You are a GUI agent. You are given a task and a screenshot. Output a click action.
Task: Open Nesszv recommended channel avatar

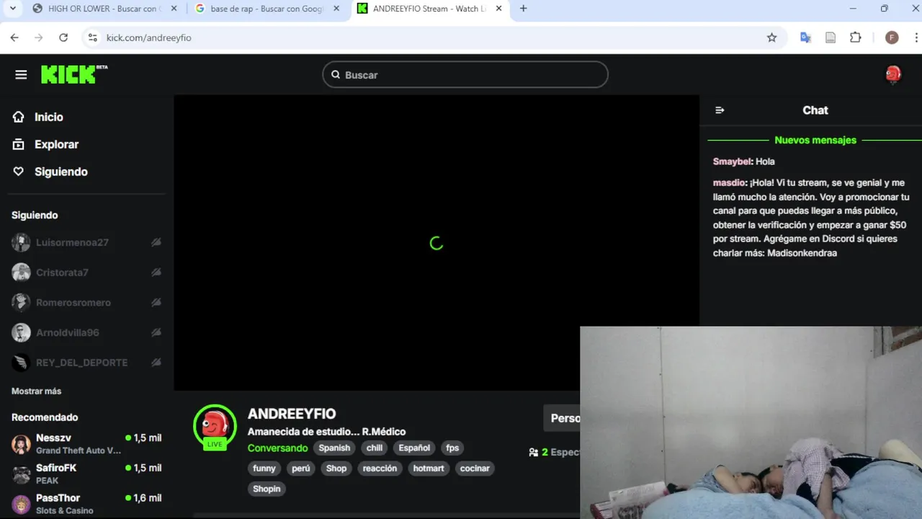[x=21, y=444]
